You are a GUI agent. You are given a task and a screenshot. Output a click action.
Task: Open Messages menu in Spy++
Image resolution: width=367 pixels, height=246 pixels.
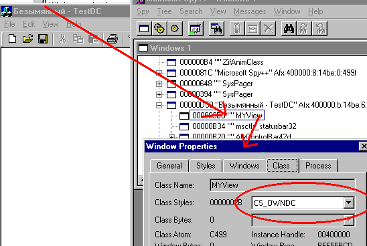pyautogui.click(x=250, y=11)
